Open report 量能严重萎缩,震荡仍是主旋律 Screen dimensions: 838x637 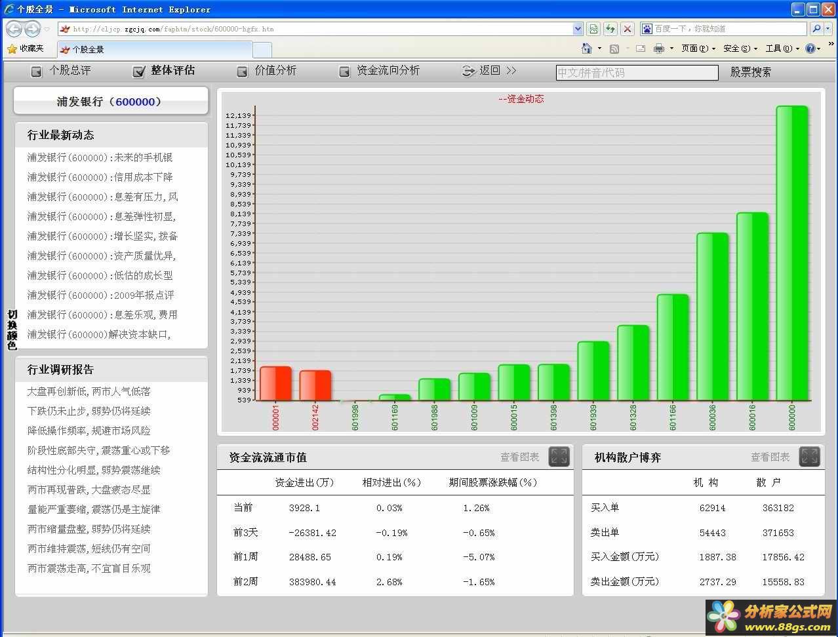click(x=94, y=509)
